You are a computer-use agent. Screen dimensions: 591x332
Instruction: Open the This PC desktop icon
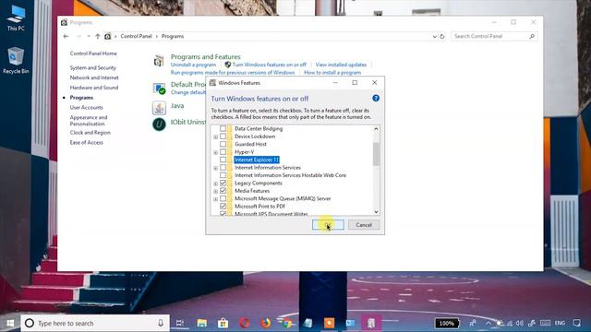pyautogui.click(x=16, y=18)
